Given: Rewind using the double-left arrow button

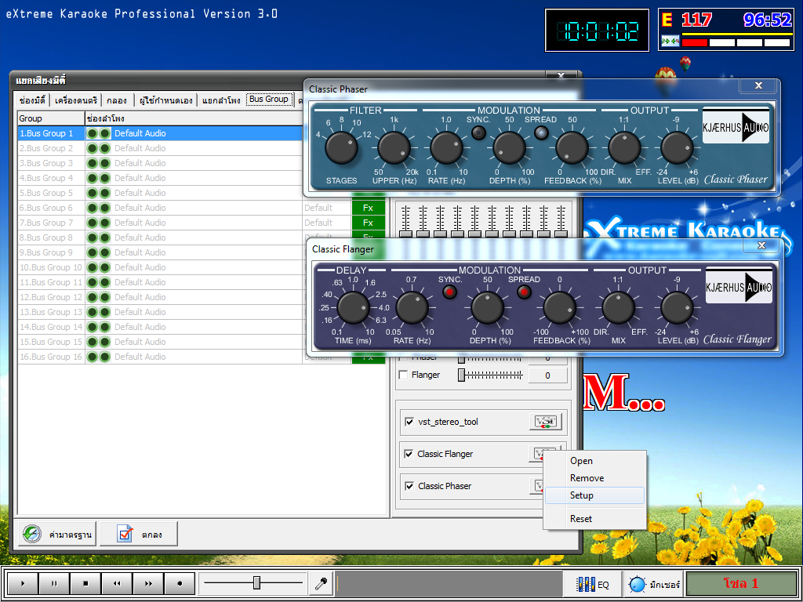Looking at the screenshot, I should pos(117,583).
